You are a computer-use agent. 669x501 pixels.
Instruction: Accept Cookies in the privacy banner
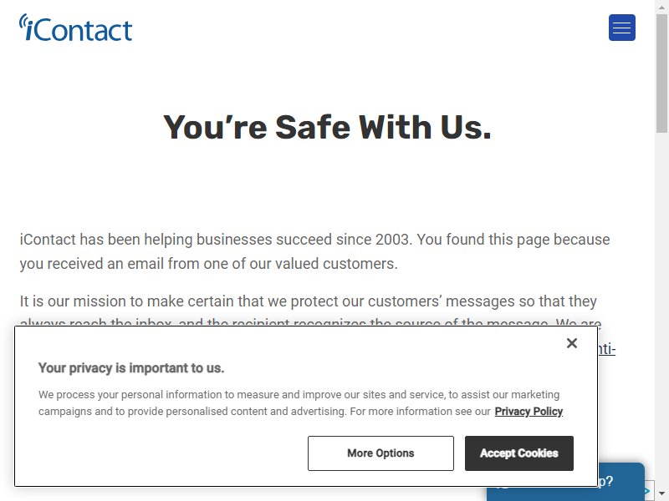pos(518,453)
